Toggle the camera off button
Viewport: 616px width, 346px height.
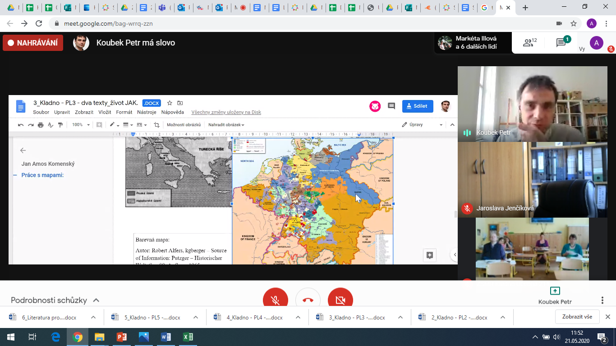(340, 300)
